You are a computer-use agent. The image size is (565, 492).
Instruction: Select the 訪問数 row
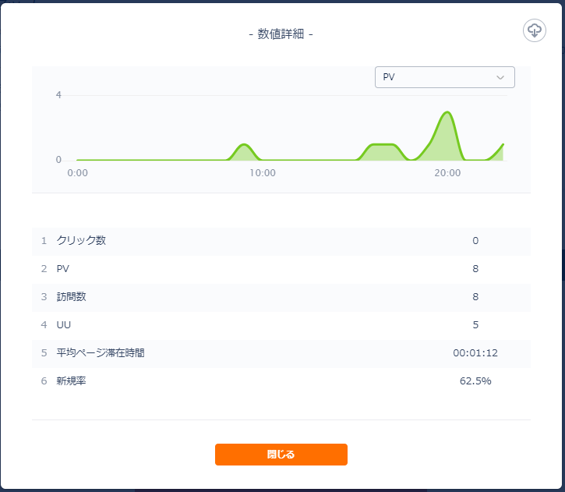pos(281,296)
